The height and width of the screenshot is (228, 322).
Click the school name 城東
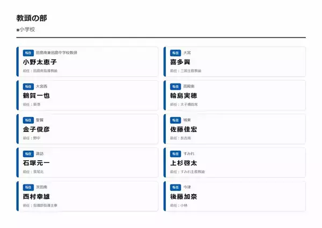tap(187, 120)
